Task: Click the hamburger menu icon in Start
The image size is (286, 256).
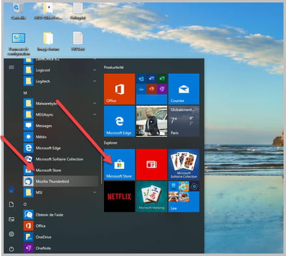Action: coord(11,68)
